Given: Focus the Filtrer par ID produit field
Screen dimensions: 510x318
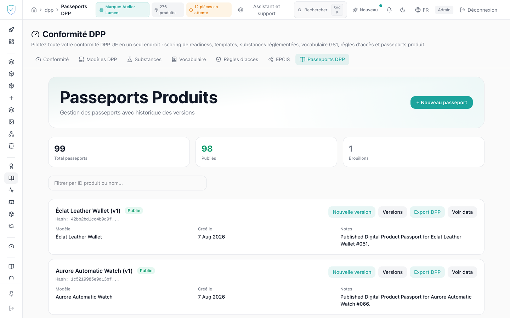Looking at the screenshot, I should click(127, 183).
